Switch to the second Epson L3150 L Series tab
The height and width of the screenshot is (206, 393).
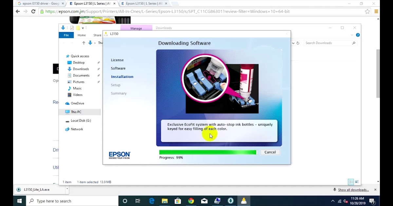pyautogui.click(x=144, y=4)
